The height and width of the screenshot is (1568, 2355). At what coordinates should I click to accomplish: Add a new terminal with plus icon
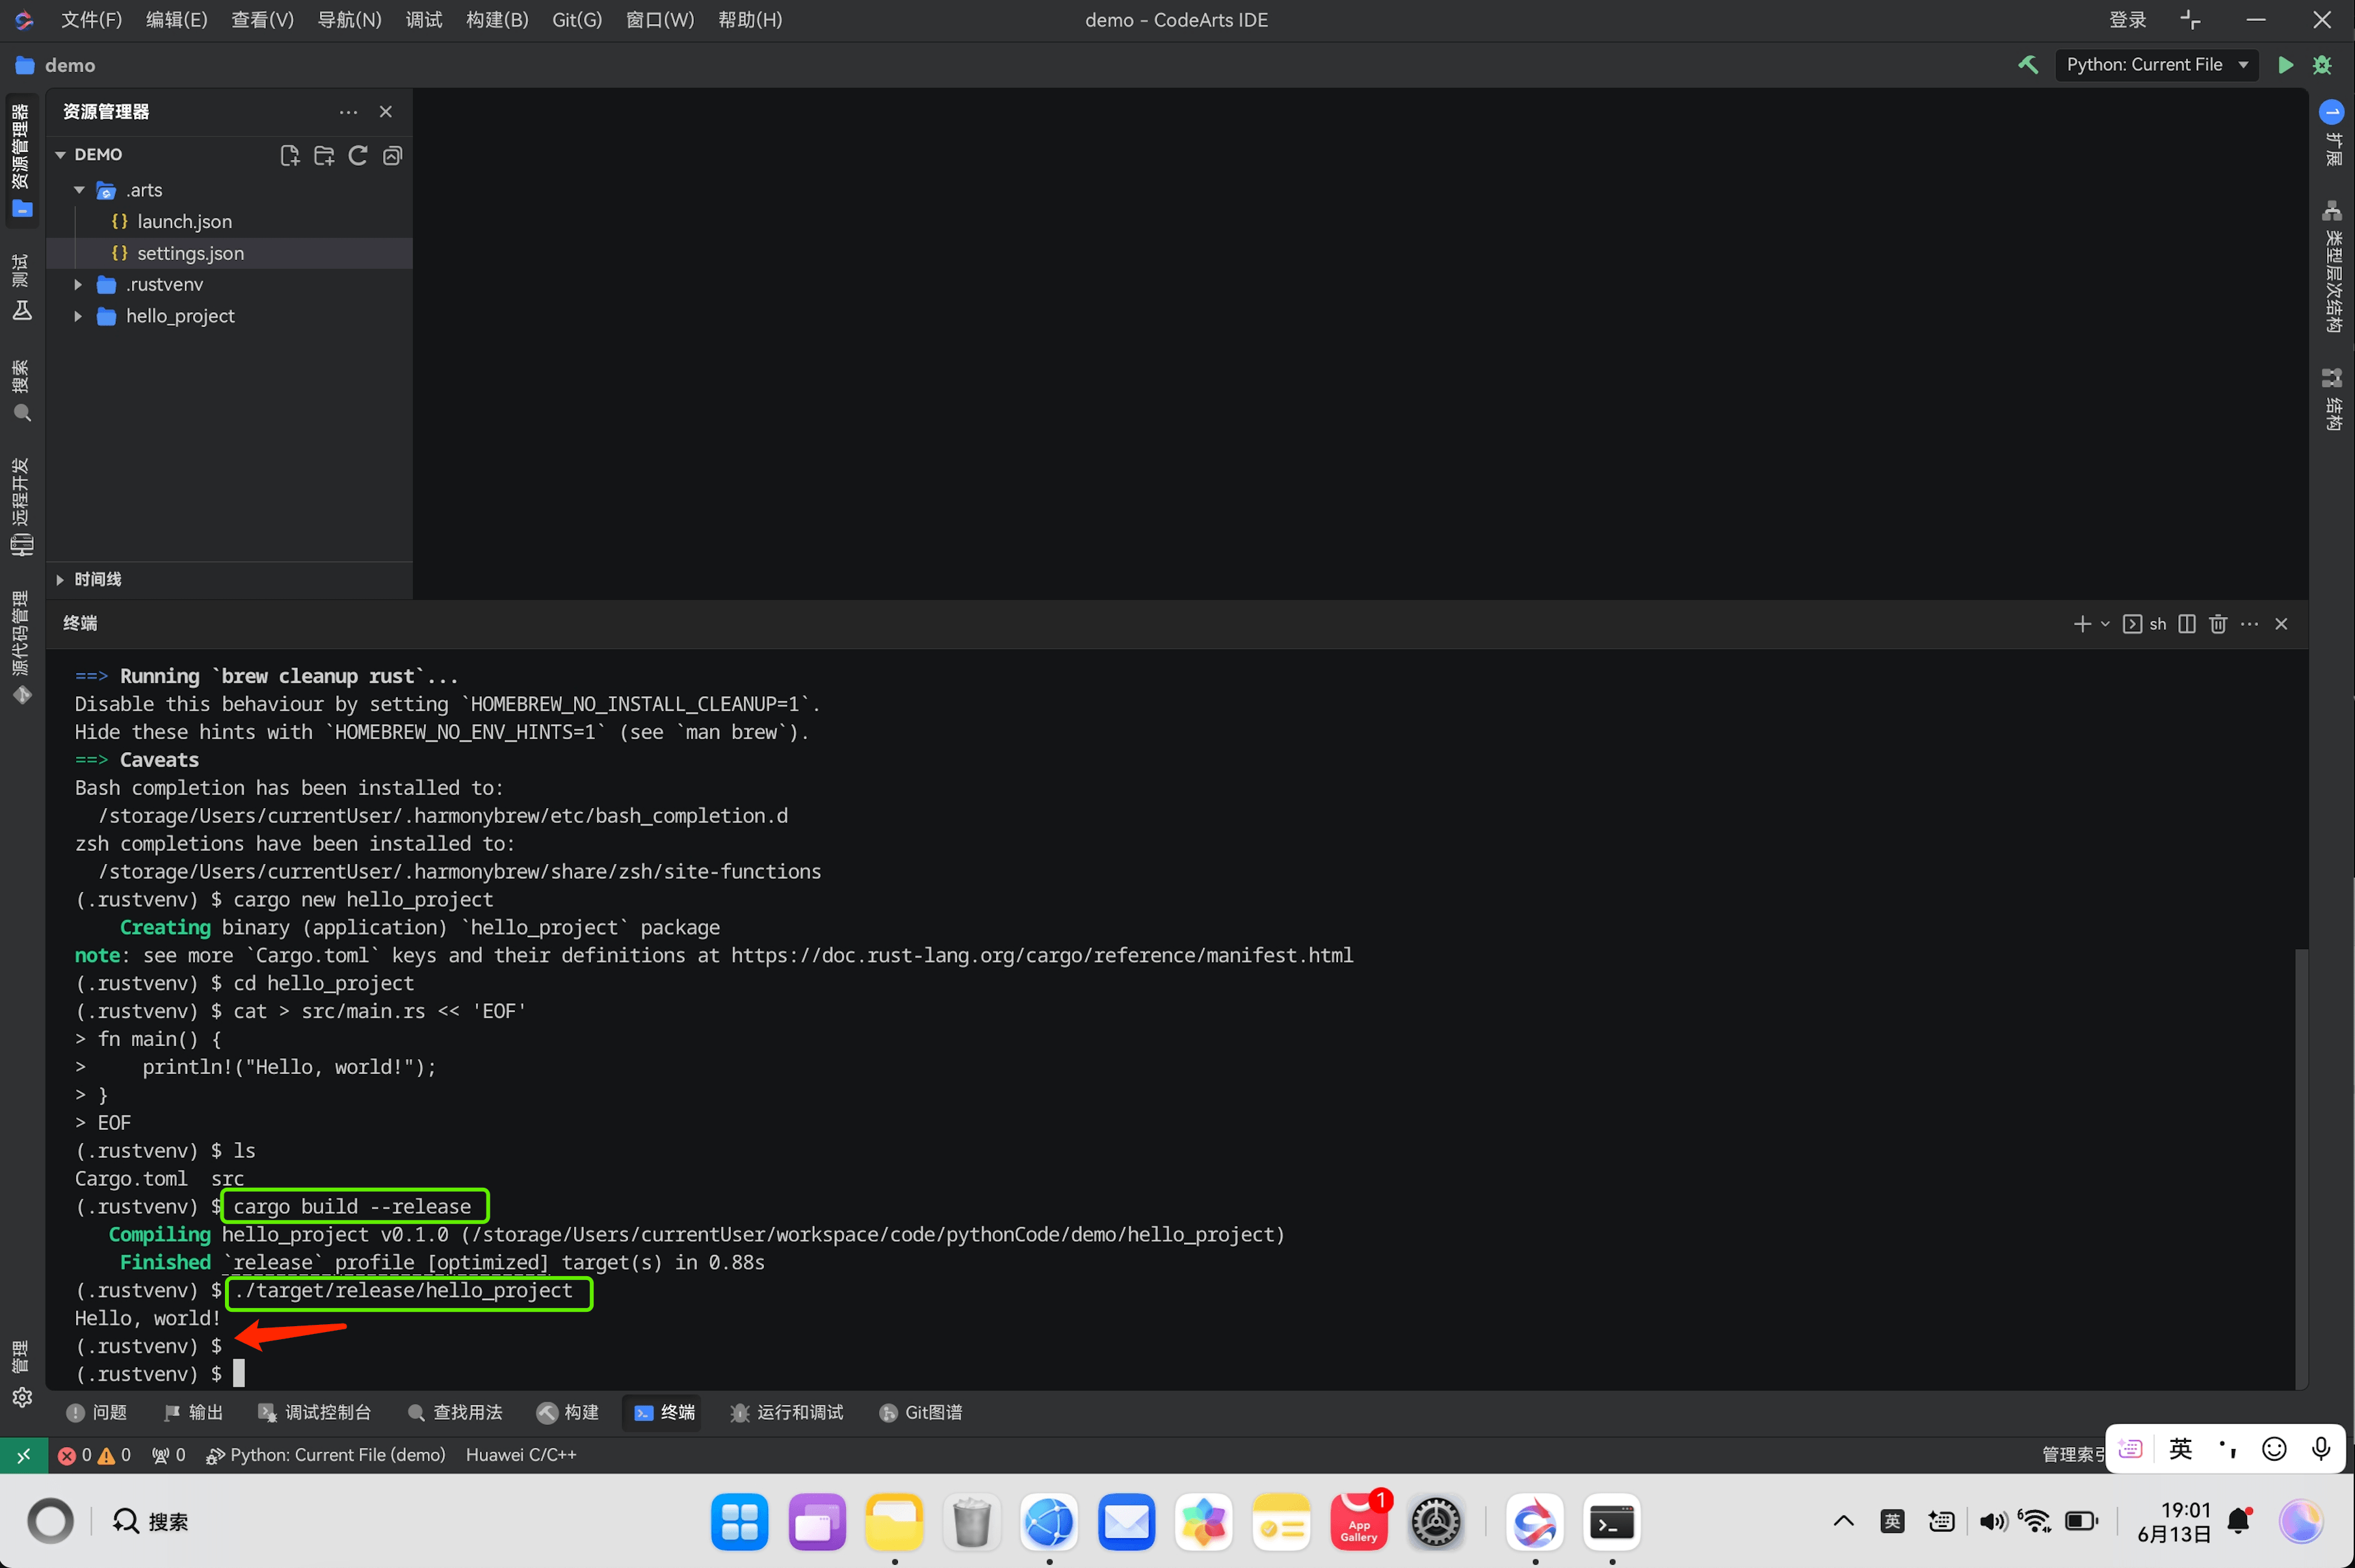[2082, 624]
